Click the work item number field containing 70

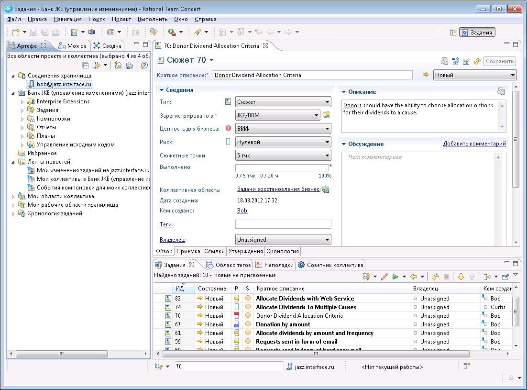[229, 367]
